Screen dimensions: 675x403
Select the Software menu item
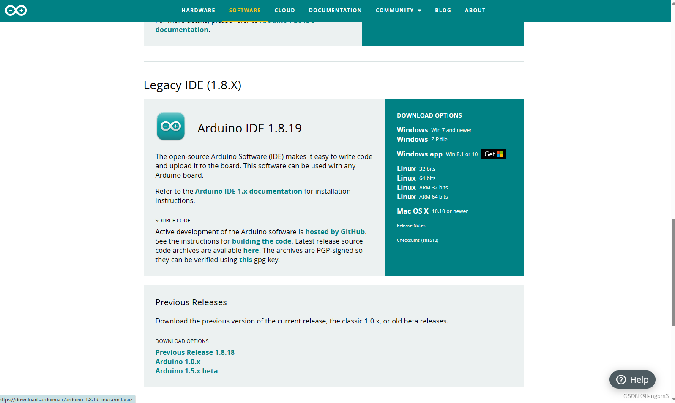[245, 11]
